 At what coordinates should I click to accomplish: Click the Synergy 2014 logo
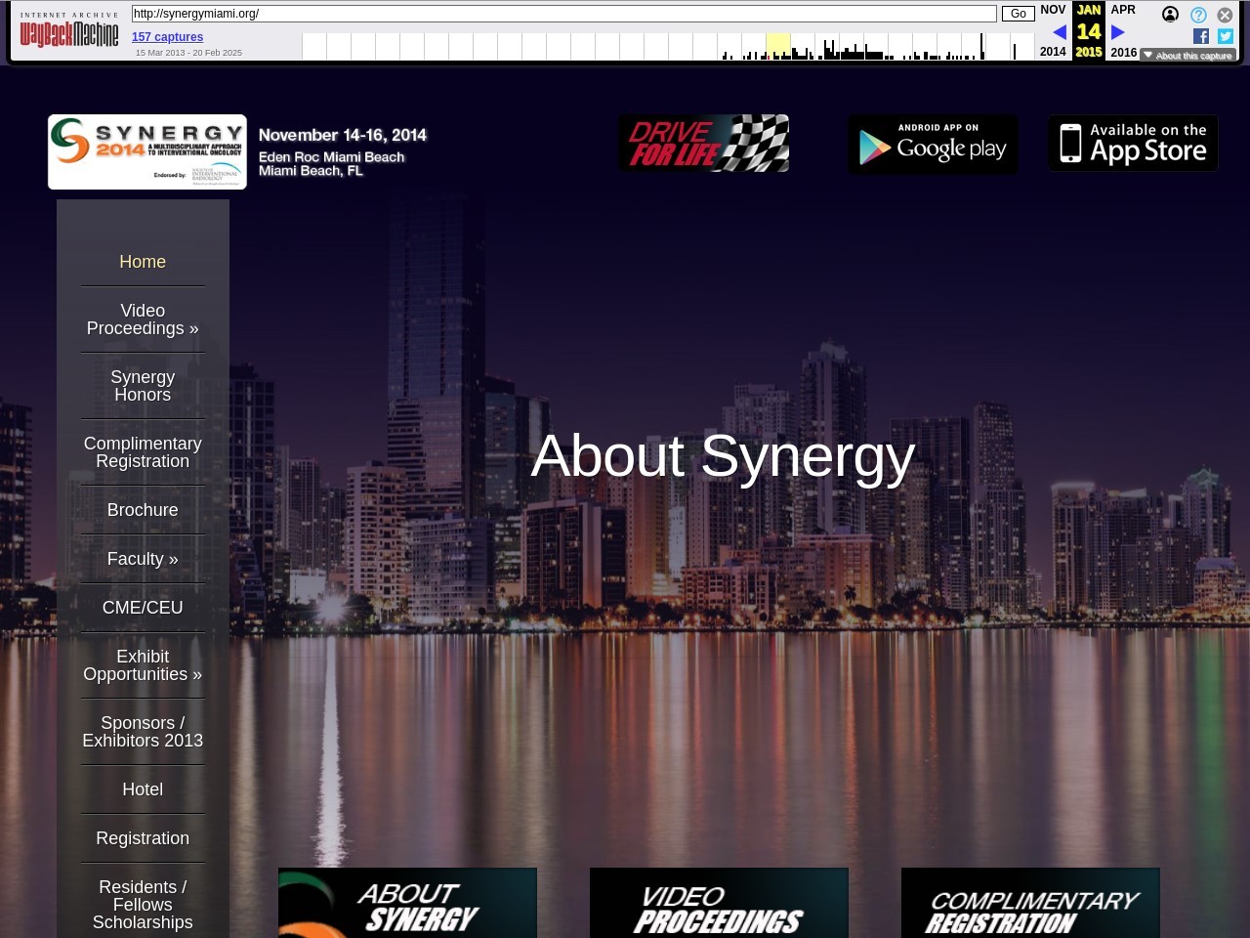click(x=147, y=151)
